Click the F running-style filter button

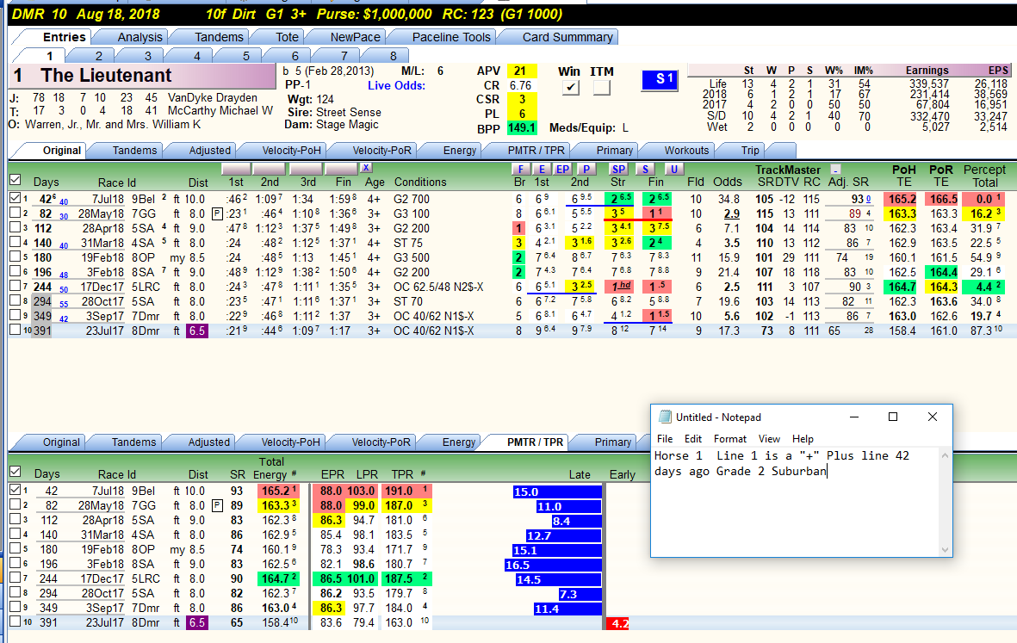pos(520,170)
